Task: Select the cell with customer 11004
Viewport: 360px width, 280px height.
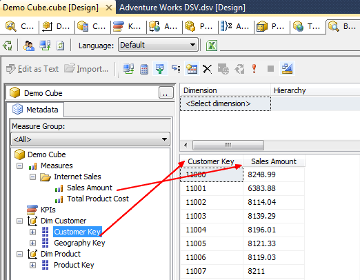Action: (212, 230)
